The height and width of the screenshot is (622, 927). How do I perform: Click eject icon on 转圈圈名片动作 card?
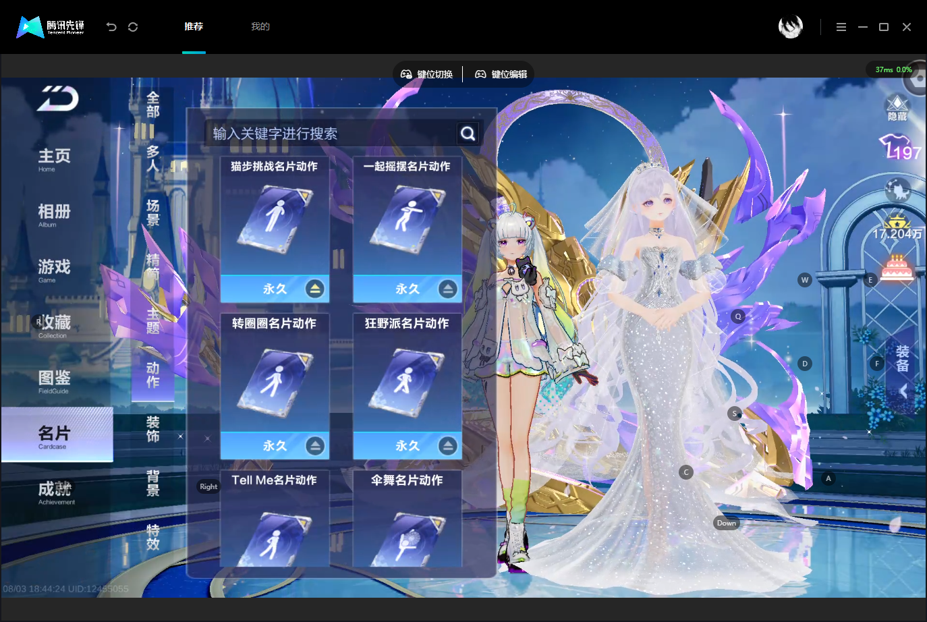pos(314,446)
